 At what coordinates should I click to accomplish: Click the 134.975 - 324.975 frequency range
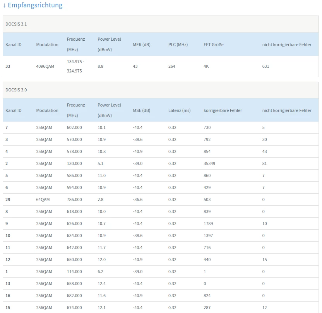point(75,66)
